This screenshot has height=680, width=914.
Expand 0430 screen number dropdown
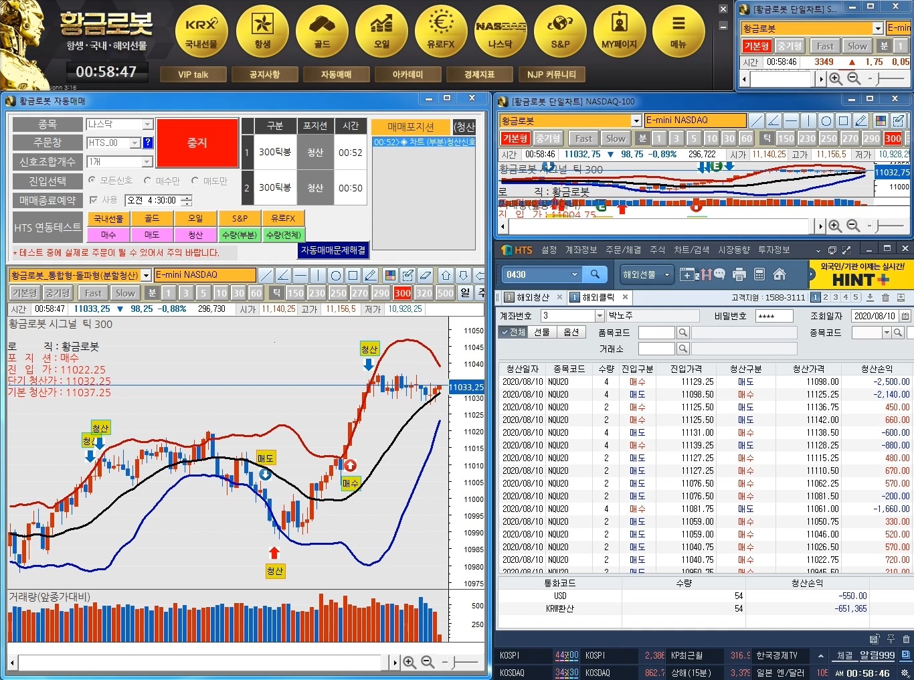point(574,274)
